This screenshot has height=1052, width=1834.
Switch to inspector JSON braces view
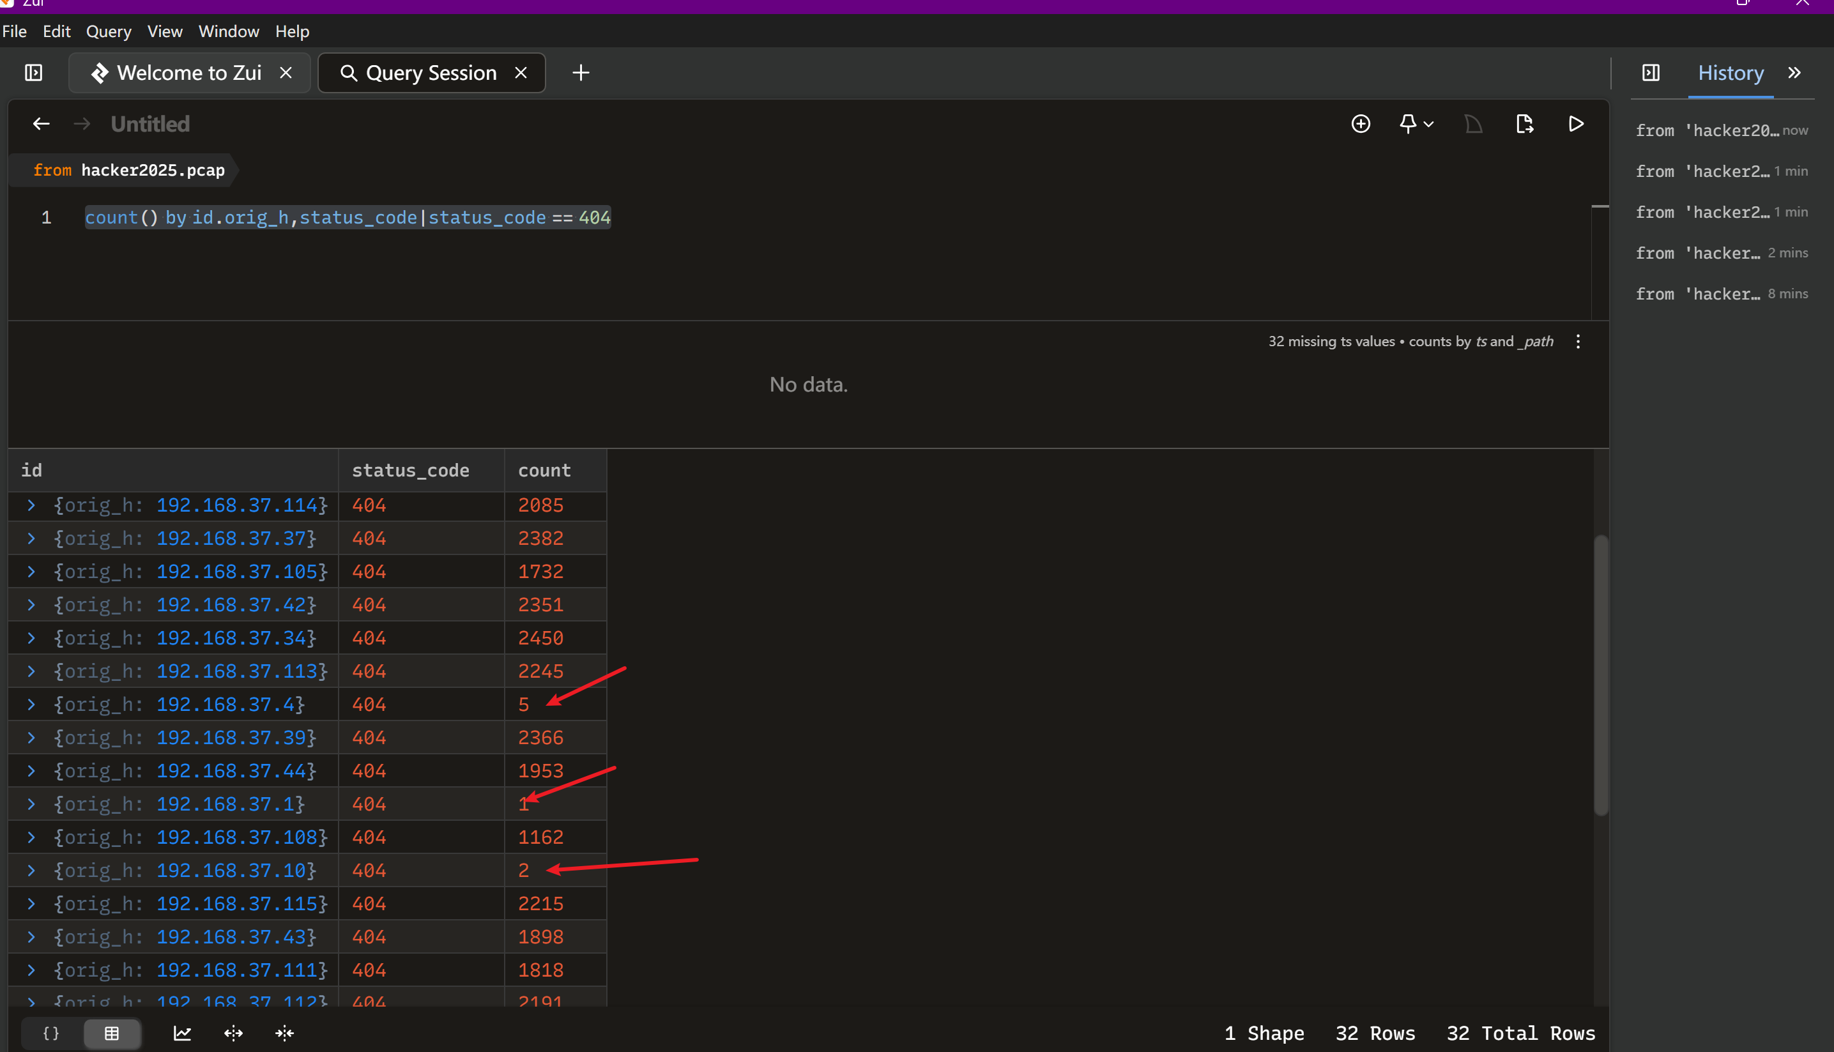50,1032
